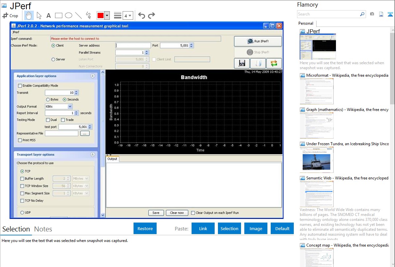Choose the text annotation tool

pyautogui.click(x=48, y=15)
